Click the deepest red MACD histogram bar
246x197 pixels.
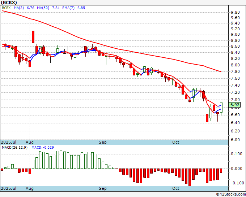coord(190,177)
